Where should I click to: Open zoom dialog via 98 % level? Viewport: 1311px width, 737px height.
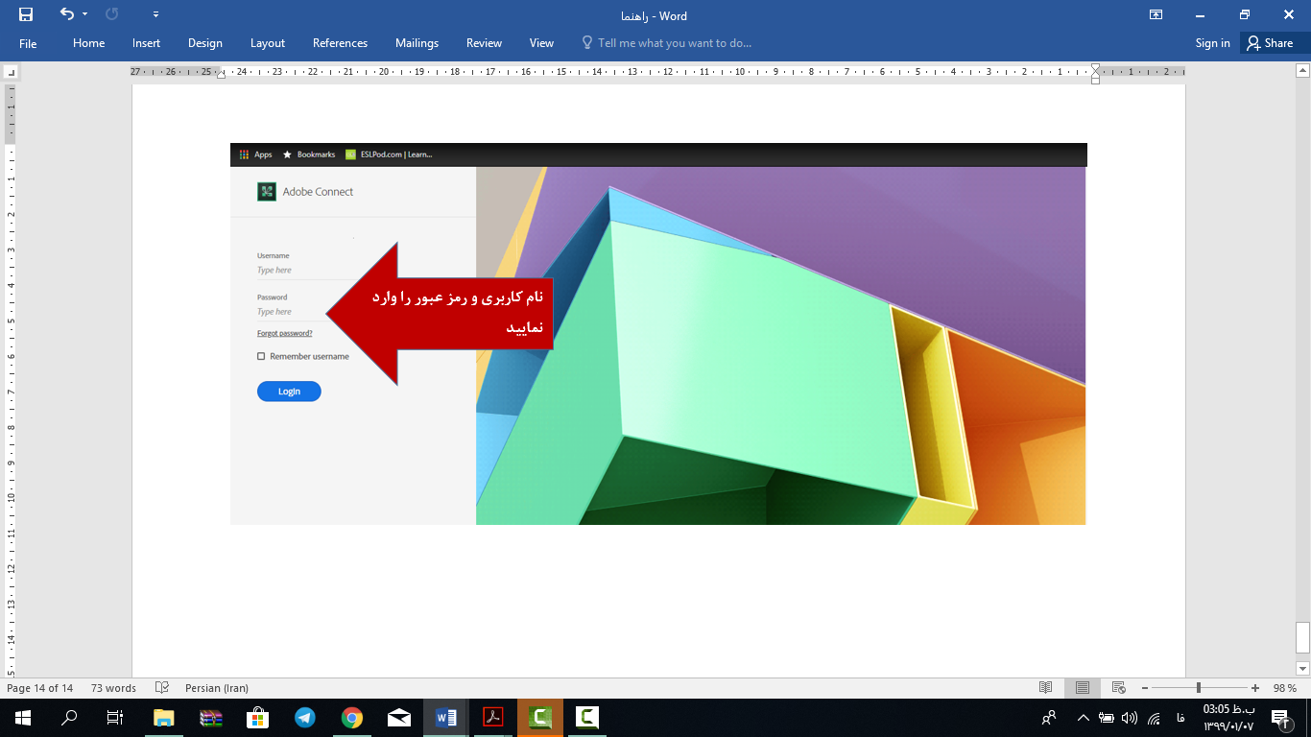[1285, 688]
